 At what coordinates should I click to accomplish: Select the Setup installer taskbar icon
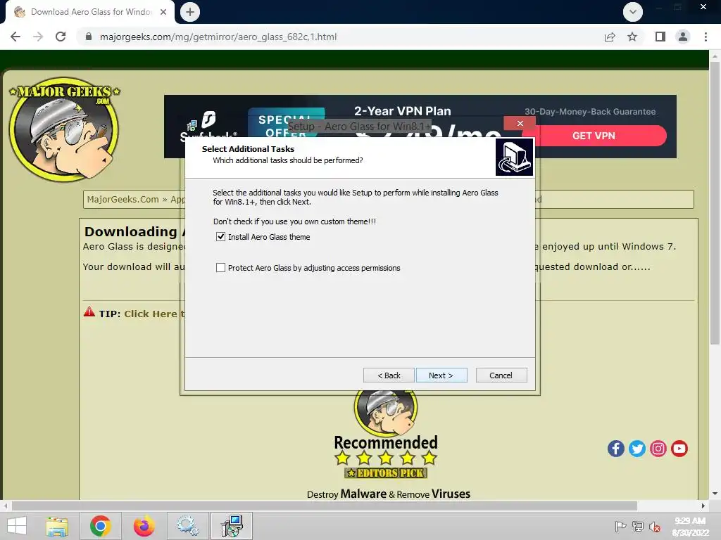(231, 526)
